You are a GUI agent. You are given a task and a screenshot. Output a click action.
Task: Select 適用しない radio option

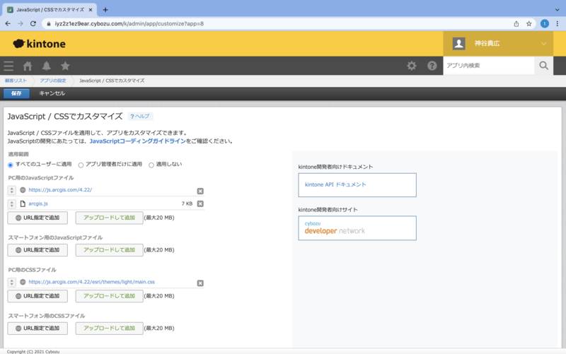point(151,165)
